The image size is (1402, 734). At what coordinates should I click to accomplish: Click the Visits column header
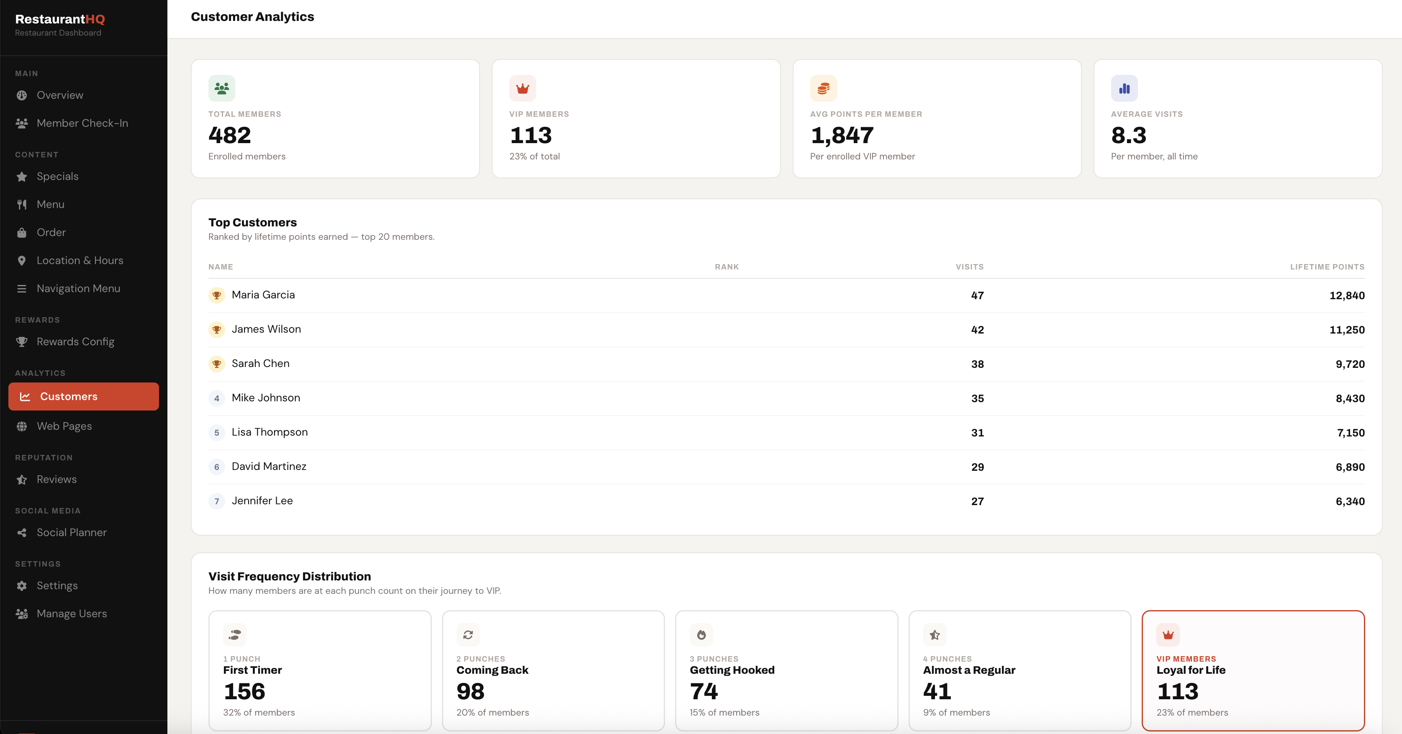point(969,267)
